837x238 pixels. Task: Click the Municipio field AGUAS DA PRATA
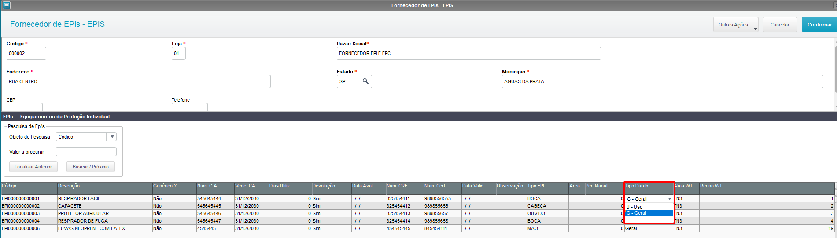(662, 81)
